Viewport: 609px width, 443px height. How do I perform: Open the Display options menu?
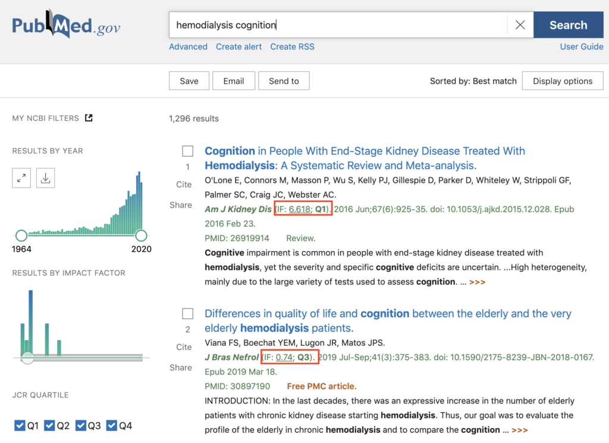pos(562,81)
